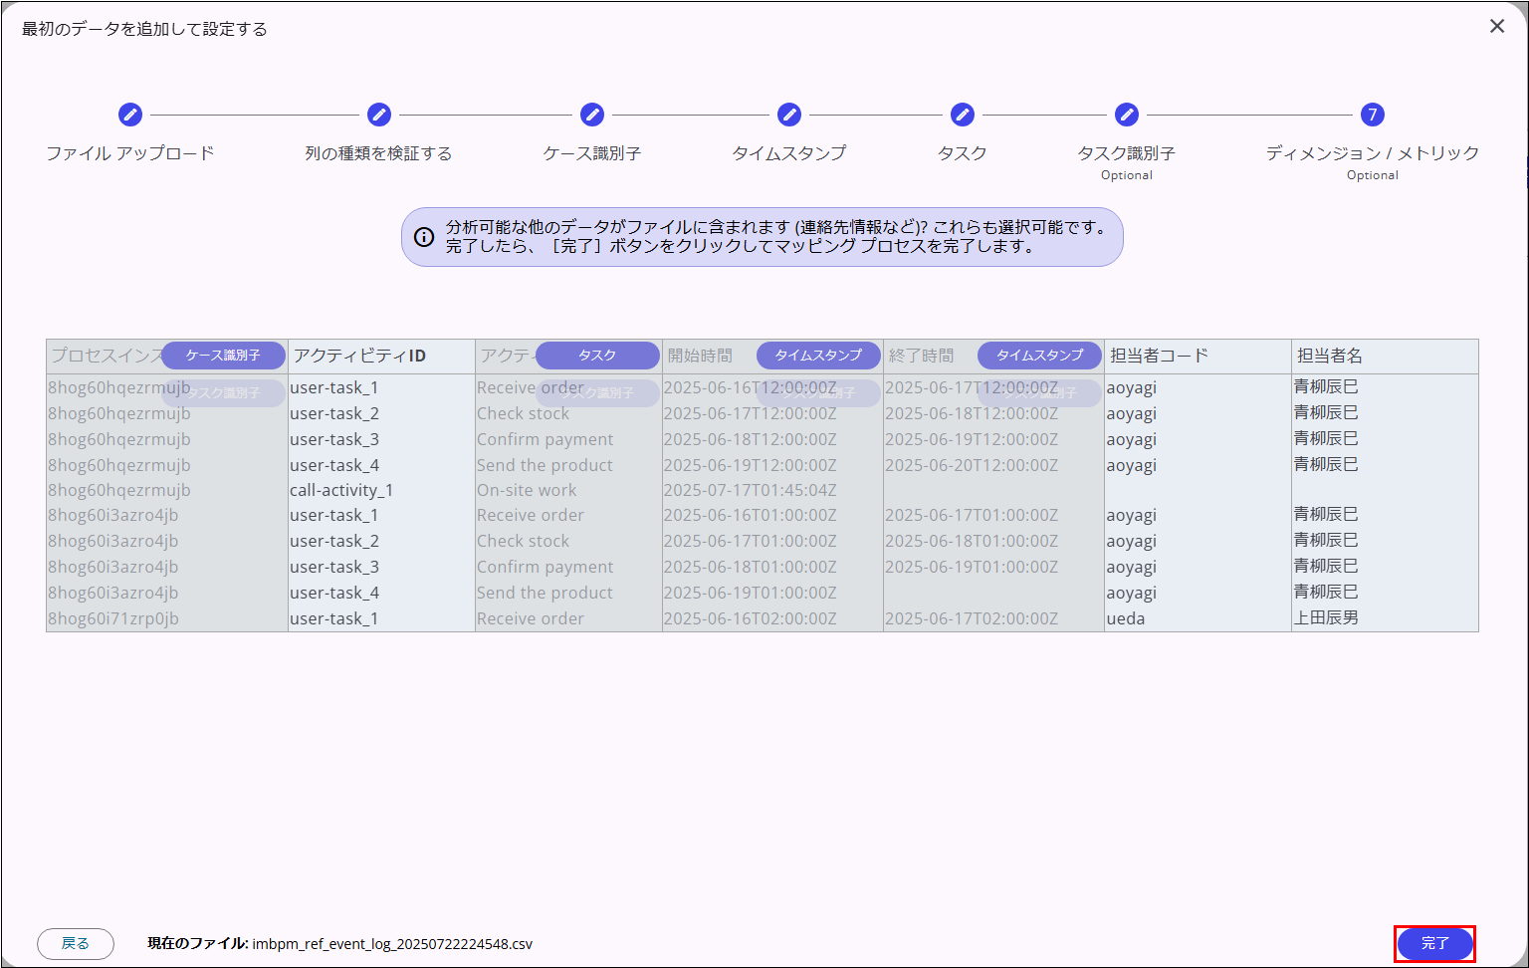Viewport: 1529px width, 968px height.
Task: Click the info icon in the message banner
Action: click(x=424, y=237)
